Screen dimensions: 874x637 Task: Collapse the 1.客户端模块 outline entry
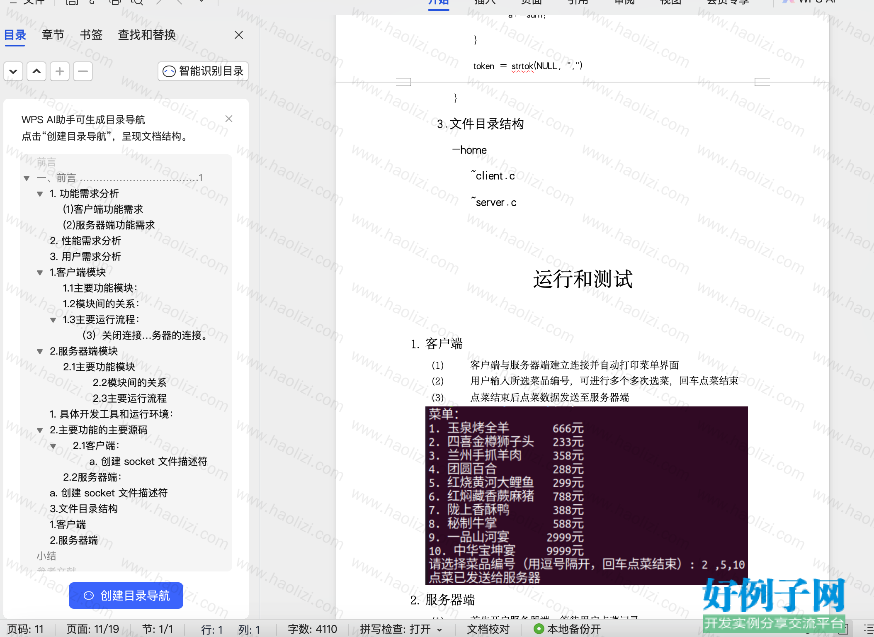tap(40, 273)
